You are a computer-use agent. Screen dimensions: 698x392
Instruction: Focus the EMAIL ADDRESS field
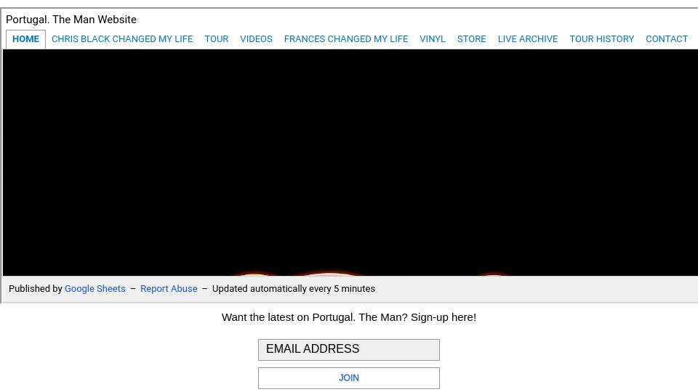[x=349, y=350]
